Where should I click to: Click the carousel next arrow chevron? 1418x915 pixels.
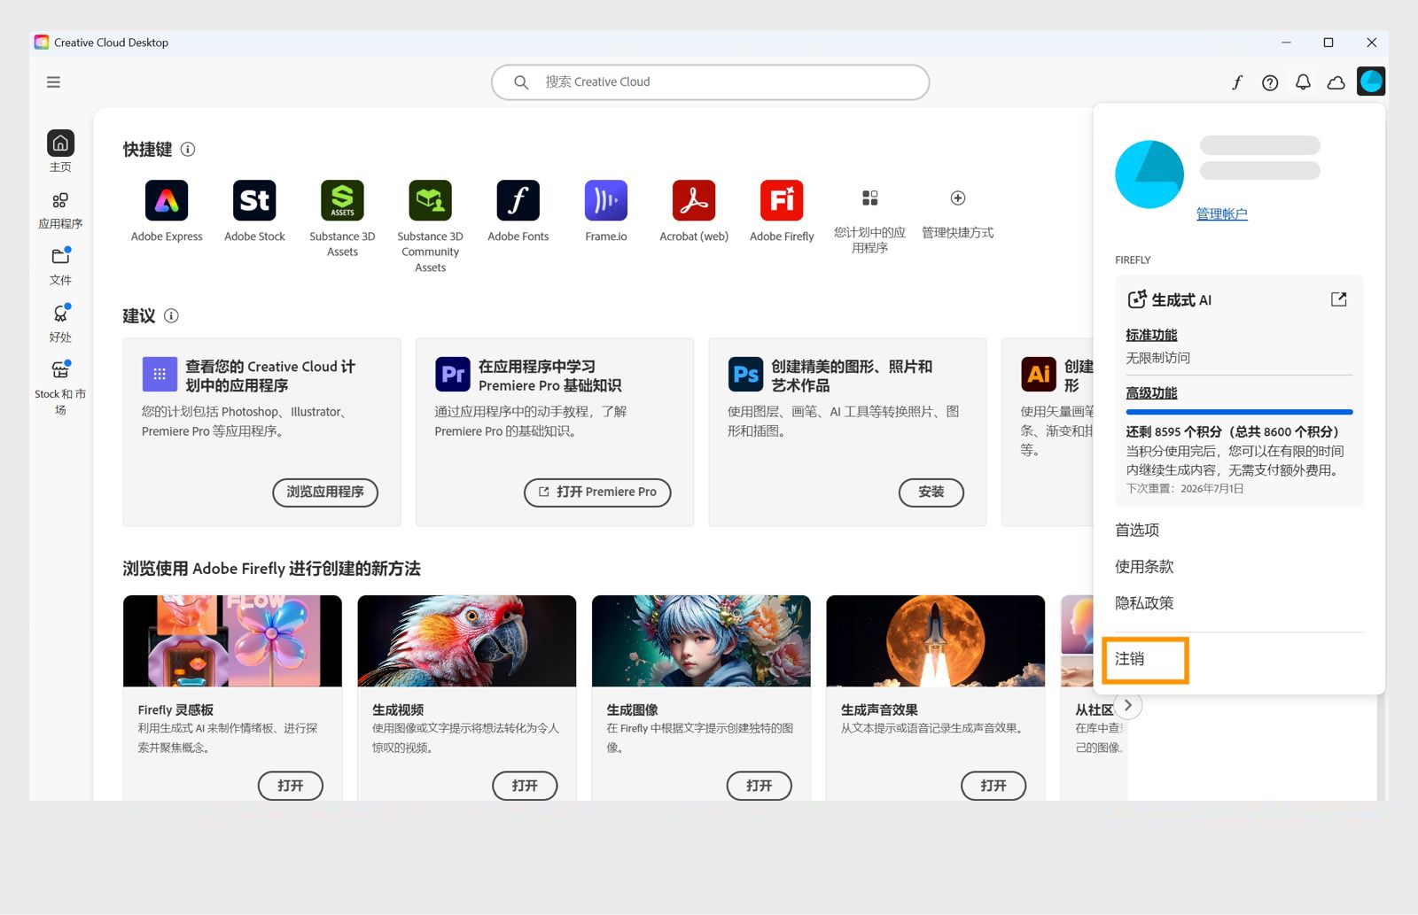[1127, 706]
